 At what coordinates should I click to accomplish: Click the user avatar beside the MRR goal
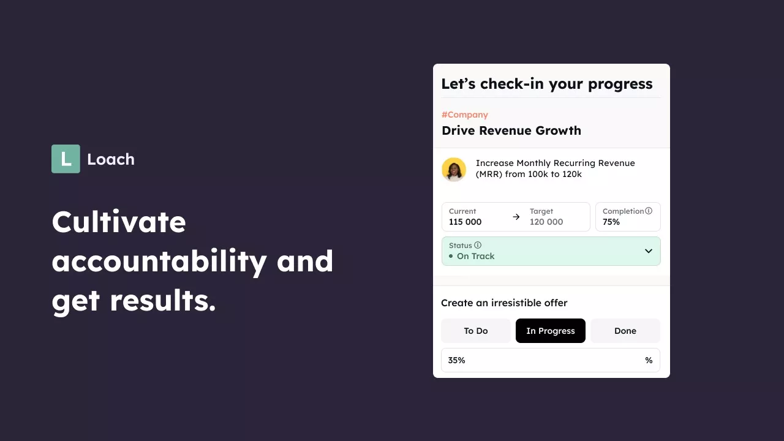pyautogui.click(x=454, y=170)
